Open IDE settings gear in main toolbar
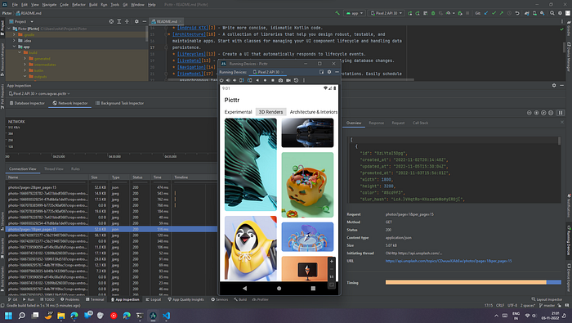572x323 pixels. point(560,13)
